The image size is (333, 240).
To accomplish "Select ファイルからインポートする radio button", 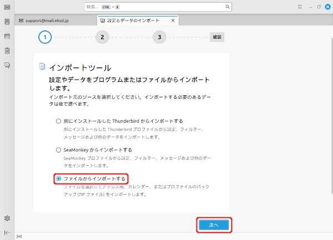I will pyautogui.click(x=58, y=179).
